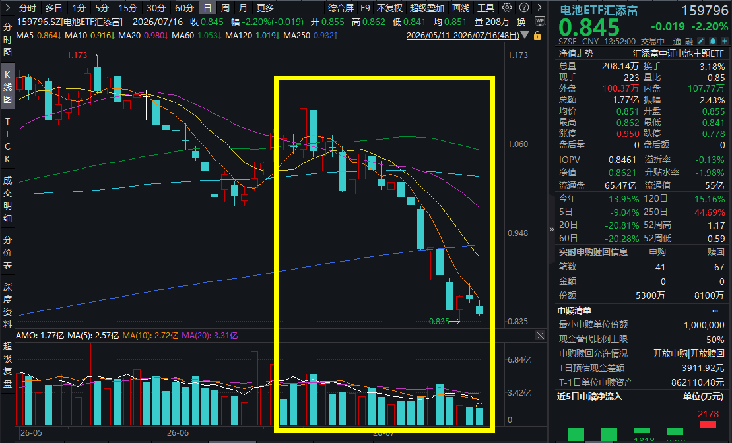Switch to 周 weekly period tab
Image resolution: width=732 pixels, height=443 pixels.
[x=226, y=8]
